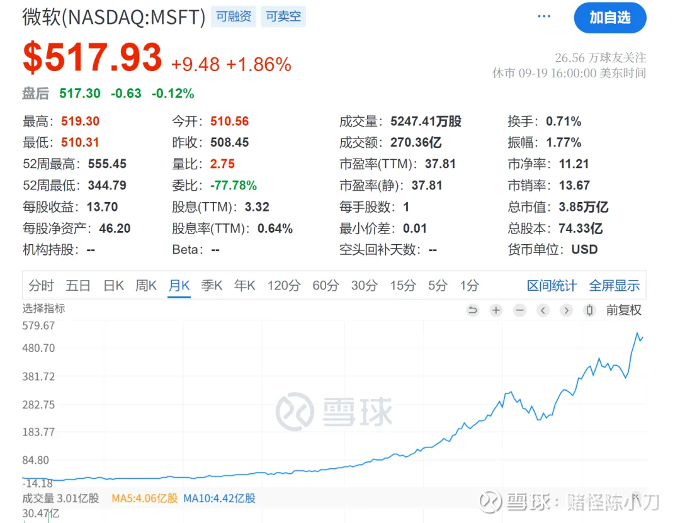This screenshot has width=680, height=523.
Task: Switch to 30分 interval
Action: tap(365, 285)
